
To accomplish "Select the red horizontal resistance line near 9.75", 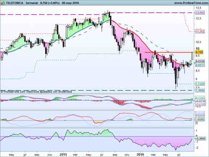I will pos(168,52).
